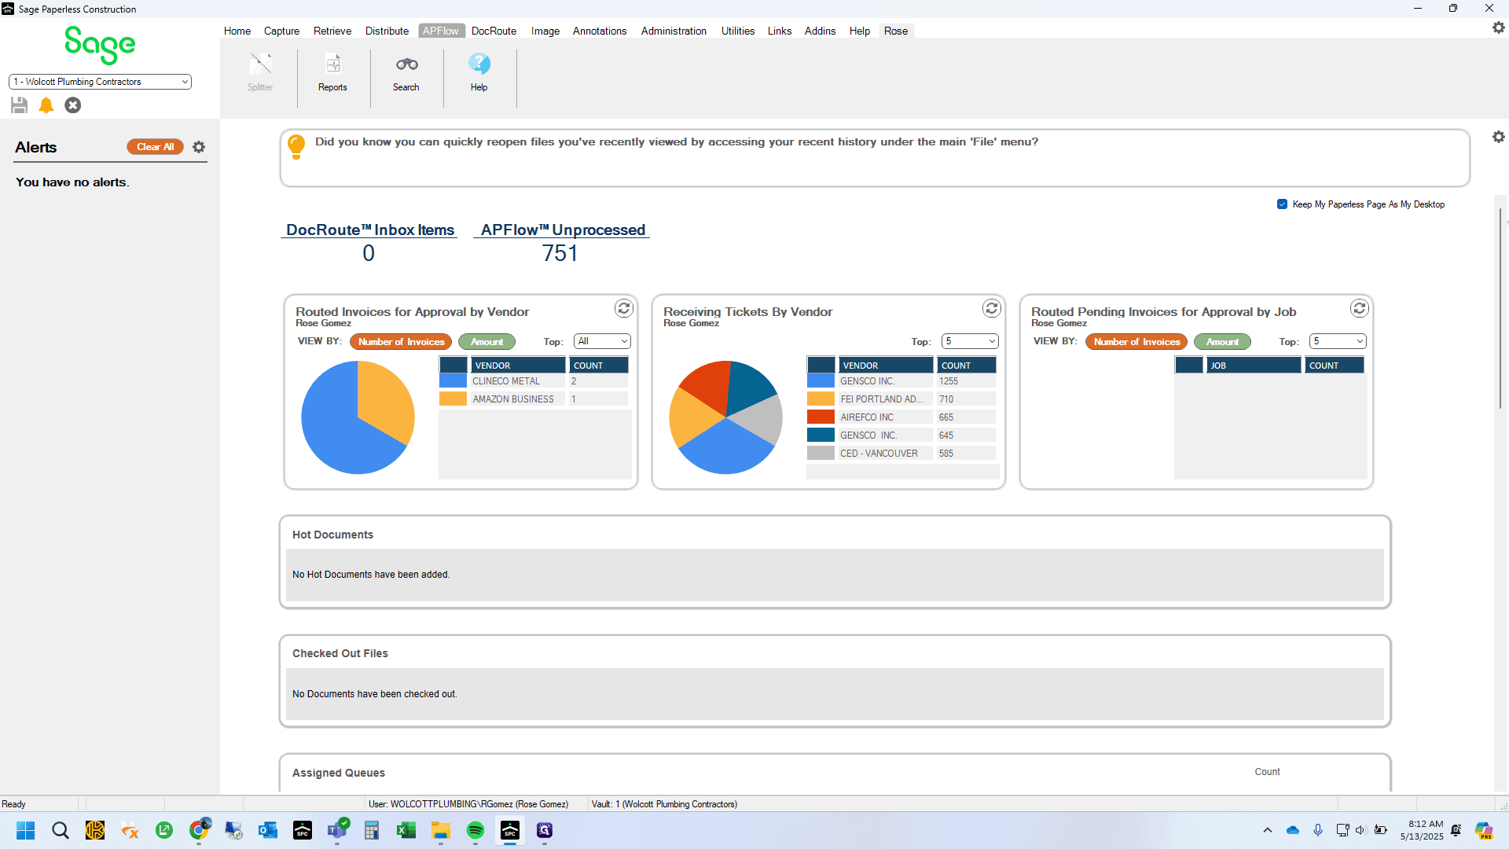The image size is (1509, 849).
Task: Open the settings gear at top-right of menu bar
Action: tap(1499, 28)
